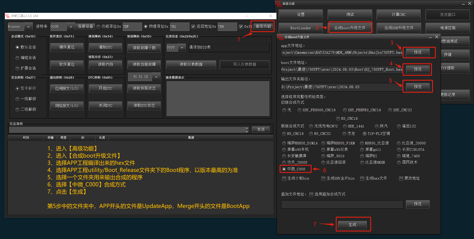Image resolution: width=474 pixels, height=239 pixels.
Task: Click 读取当前故障 button
Action: pos(144,65)
